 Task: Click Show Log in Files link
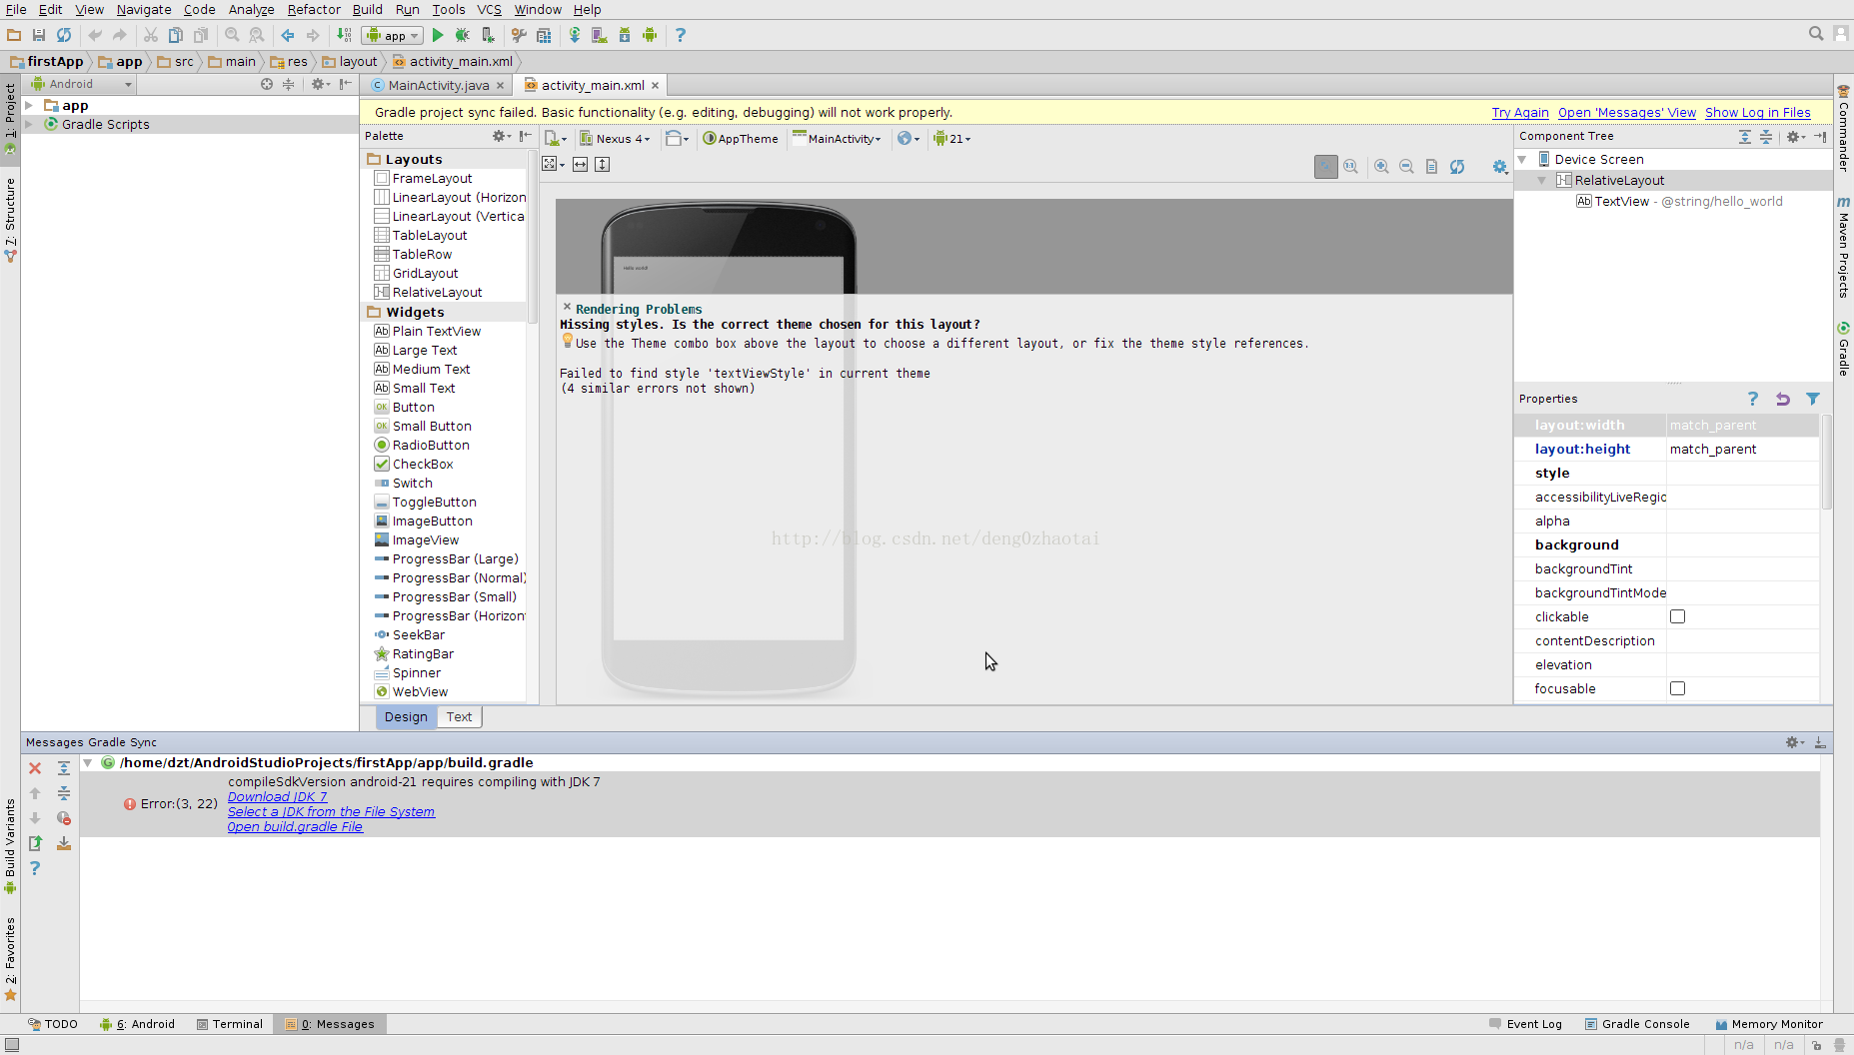[x=1757, y=112]
